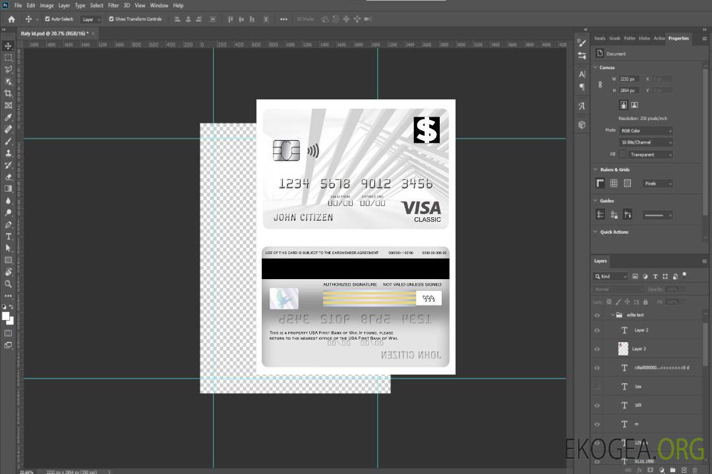The height and width of the screenshot is (474, 712).
Task: Select the History Brush tool
Action: tap(8, 165)
